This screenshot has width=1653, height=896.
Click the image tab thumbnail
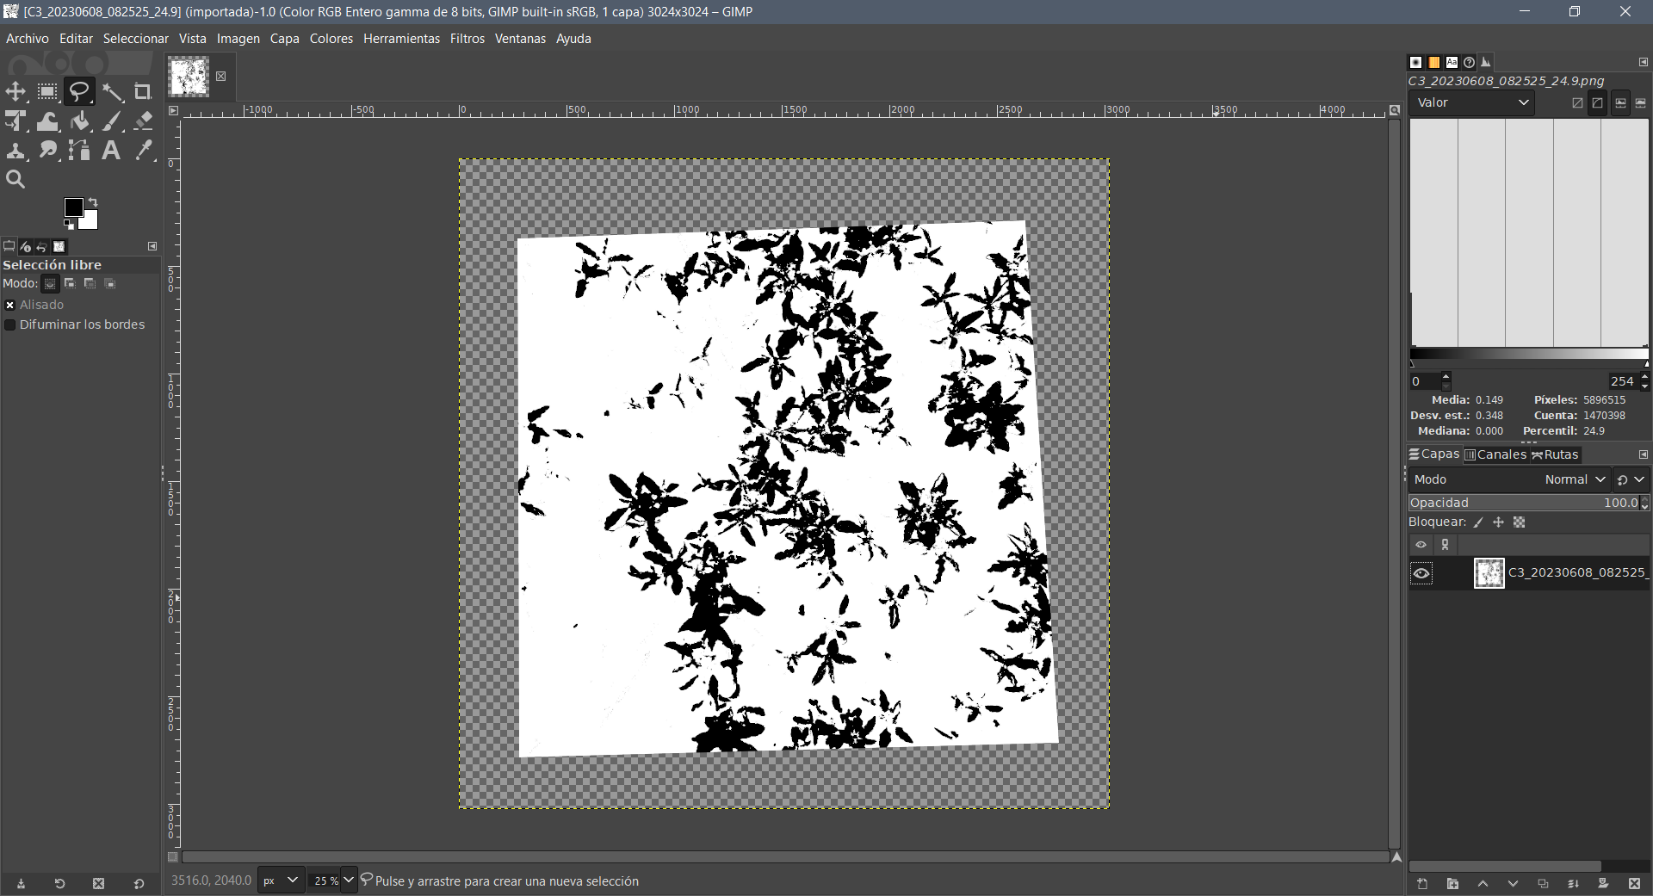189,77
